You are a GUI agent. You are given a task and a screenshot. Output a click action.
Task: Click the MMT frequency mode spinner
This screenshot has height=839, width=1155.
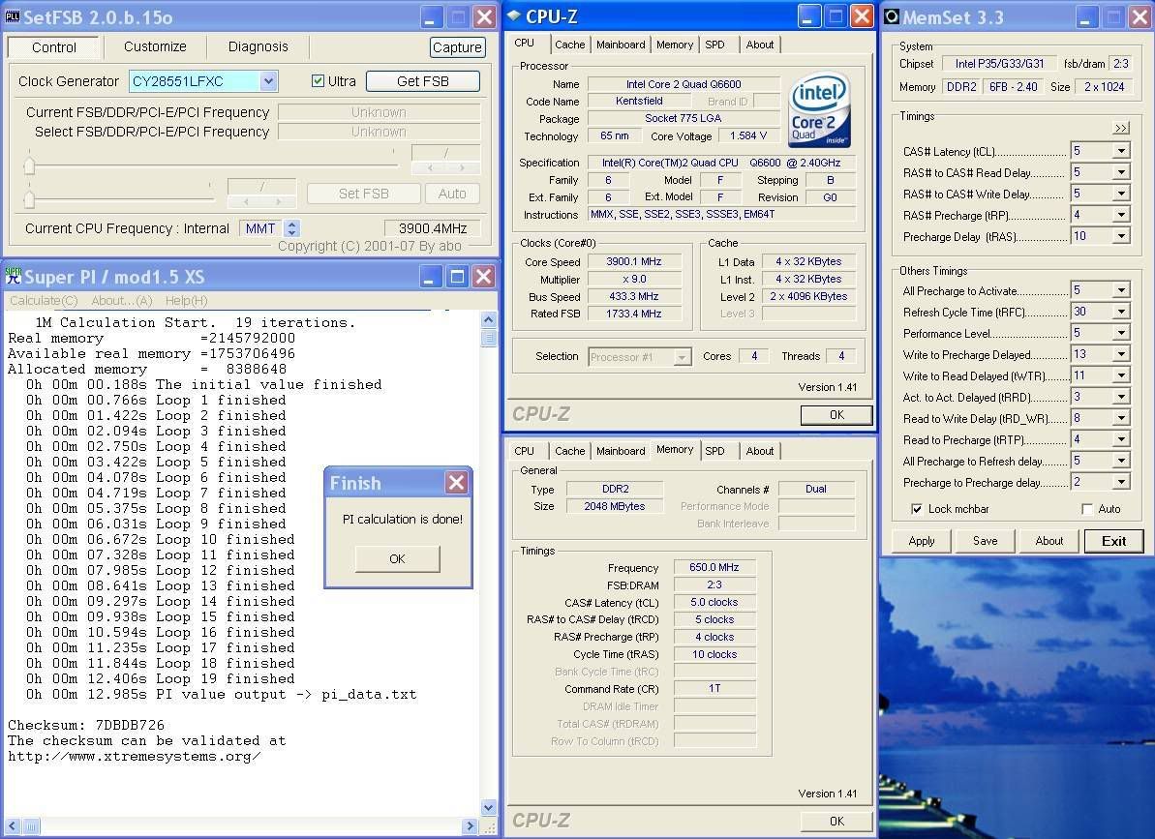[x=291, y=229]
